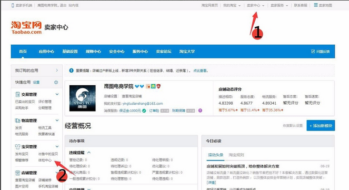The image size is (349, 190).
Task: Click the 设置 link beside 快捷应用
Action: [36, 82]
